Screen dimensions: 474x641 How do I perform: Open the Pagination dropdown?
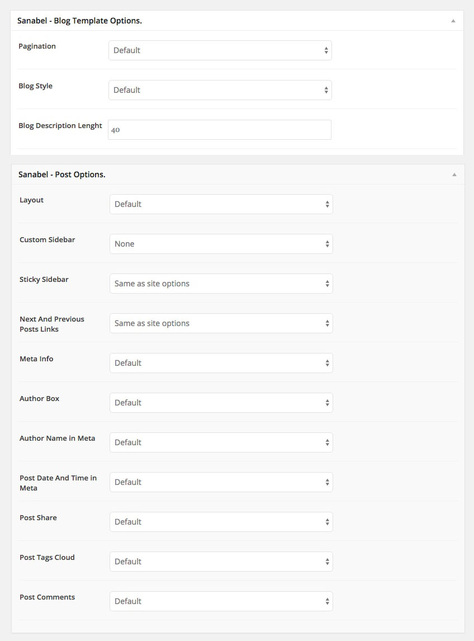pyautogui.click(x=220, y=50)
